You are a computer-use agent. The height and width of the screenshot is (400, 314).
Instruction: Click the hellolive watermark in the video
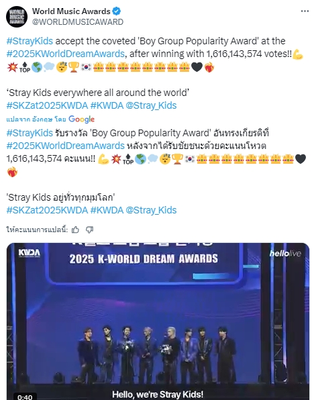(x=285, y=253)
